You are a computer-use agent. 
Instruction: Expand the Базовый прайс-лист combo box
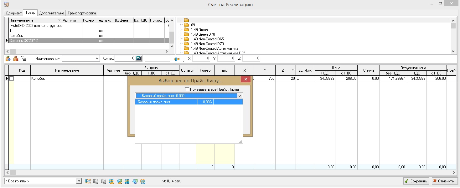(240, 96)
